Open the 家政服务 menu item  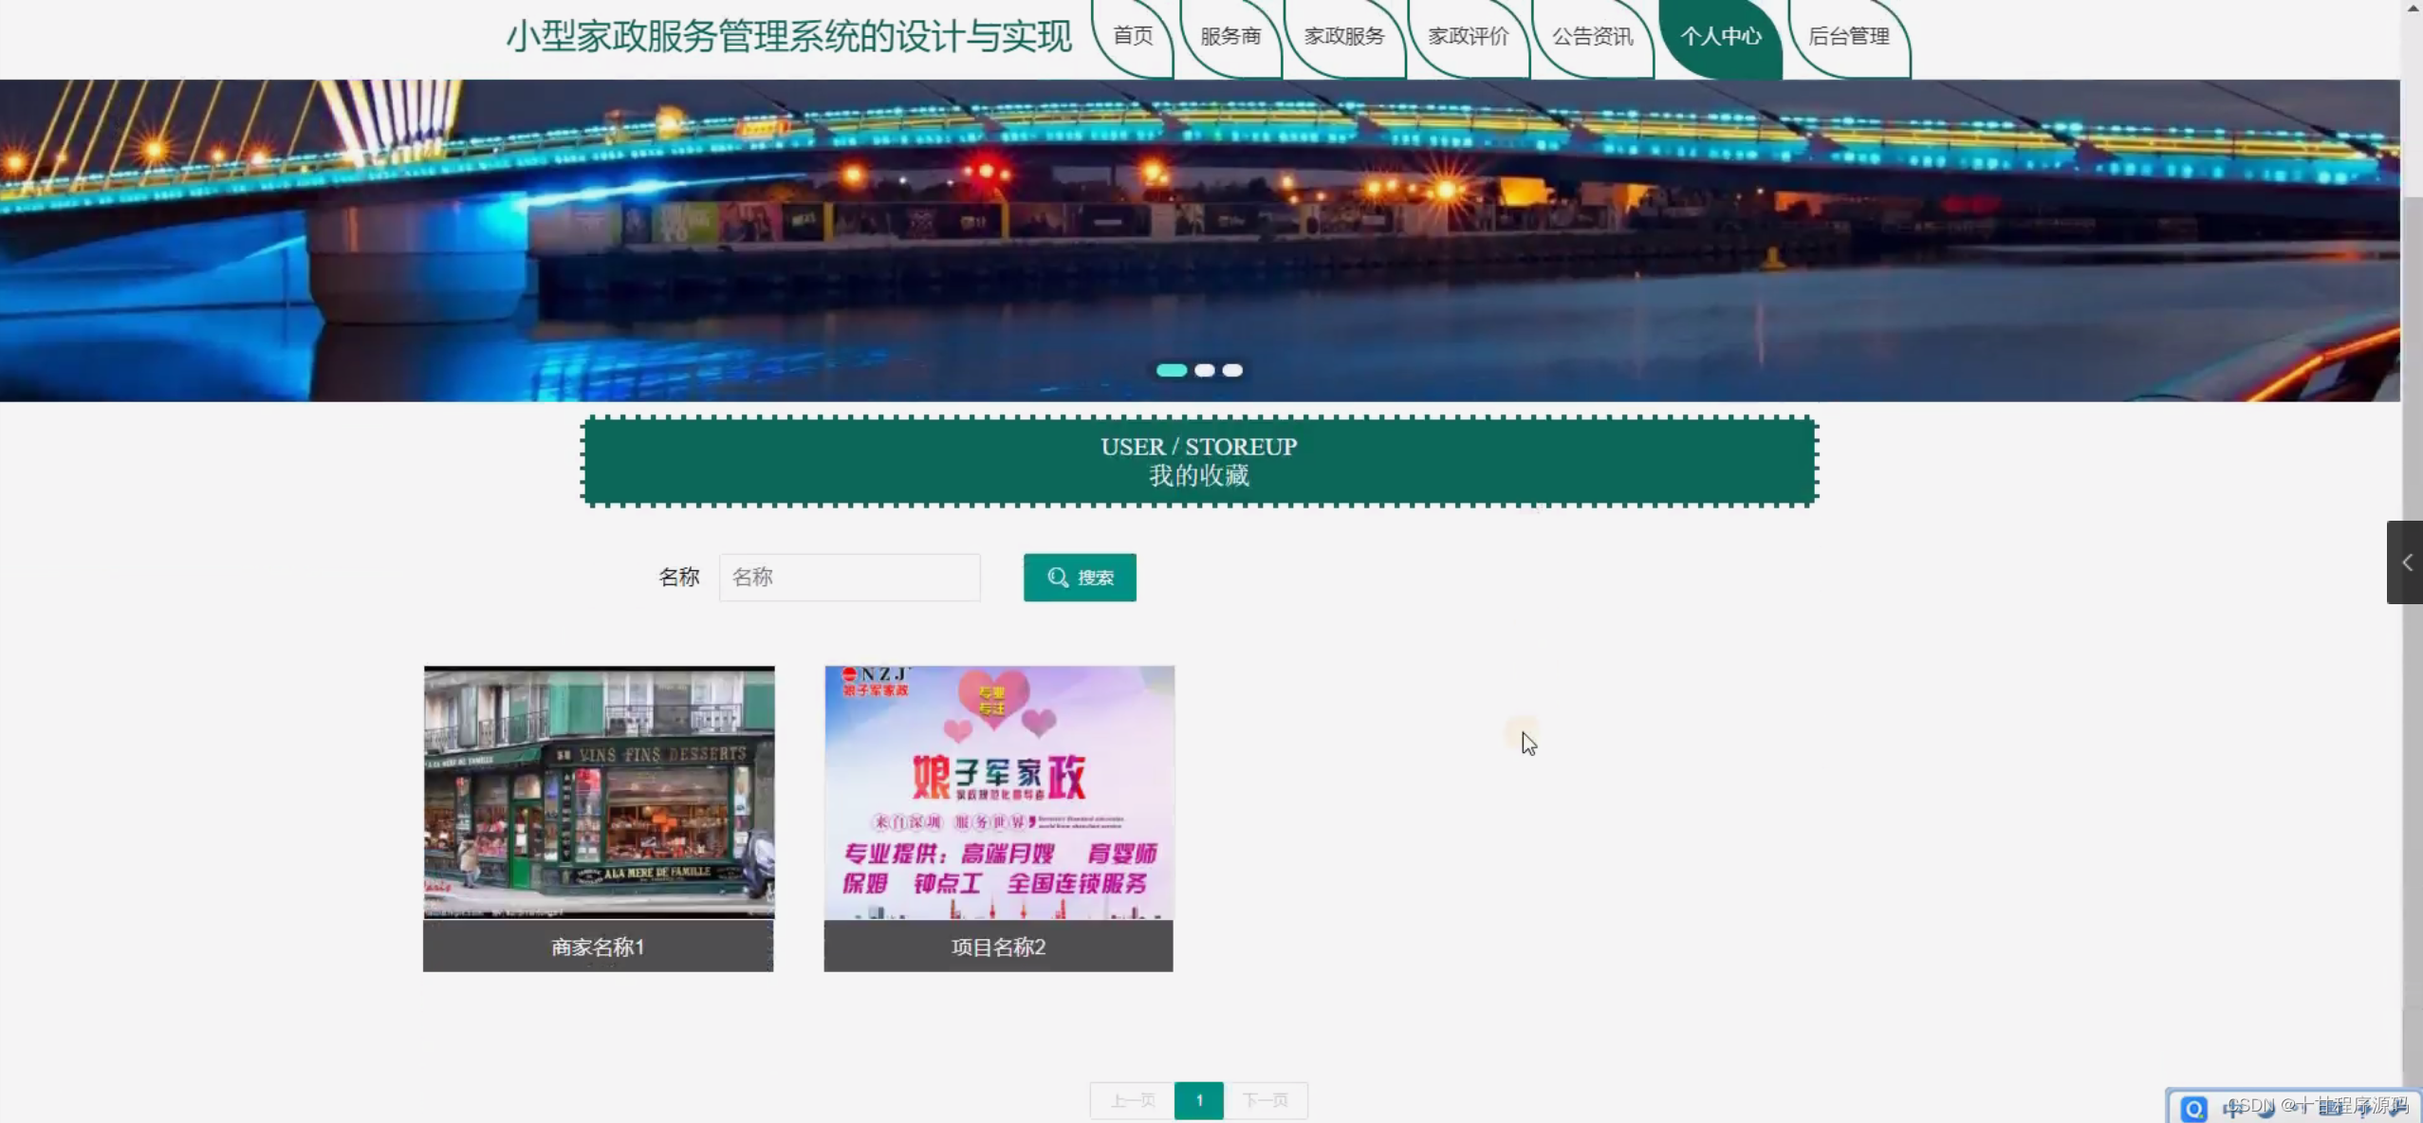[1344, 36]
